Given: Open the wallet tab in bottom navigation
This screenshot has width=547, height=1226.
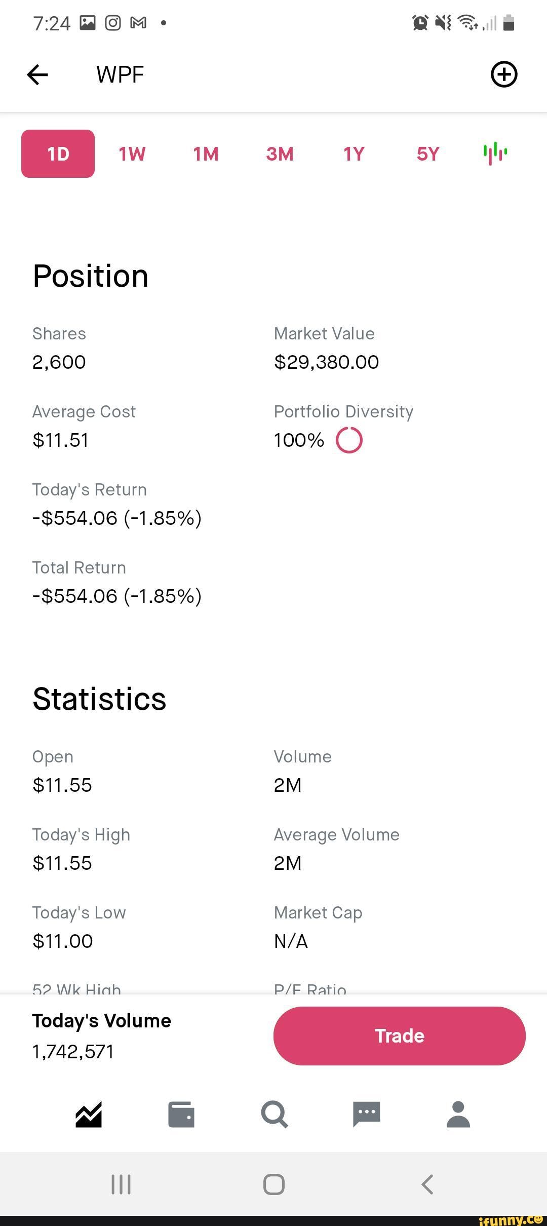Looking at the screenshot, I should [x=181, y=1115].
